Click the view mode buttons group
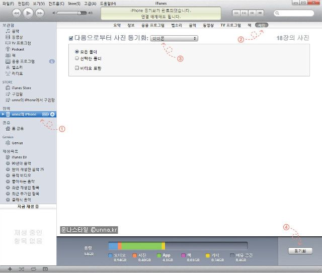The width and height of the screenshot is (322, 273). click(248, 13)
